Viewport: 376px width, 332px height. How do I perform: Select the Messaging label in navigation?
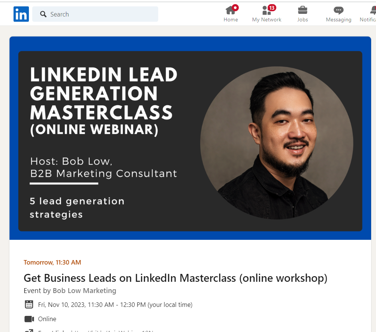pos(339,19)
